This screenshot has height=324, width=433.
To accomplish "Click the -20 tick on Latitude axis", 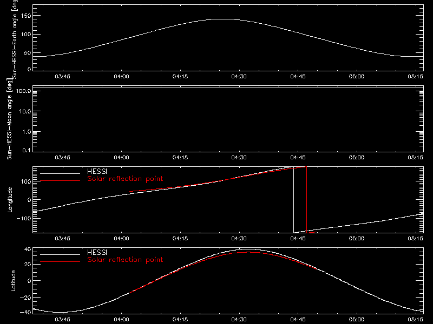I will [x=25, y=298].
